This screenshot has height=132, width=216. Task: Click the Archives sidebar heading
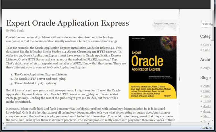click(205, 59)
